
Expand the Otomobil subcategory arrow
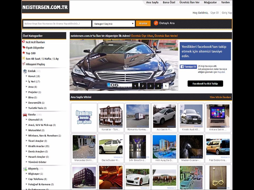pyautogui.click(x=26, y=119)
